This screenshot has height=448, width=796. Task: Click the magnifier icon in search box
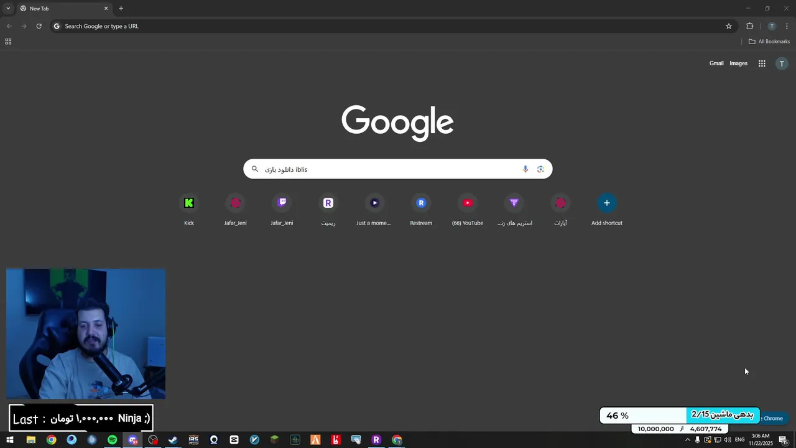tap(254, 169)
